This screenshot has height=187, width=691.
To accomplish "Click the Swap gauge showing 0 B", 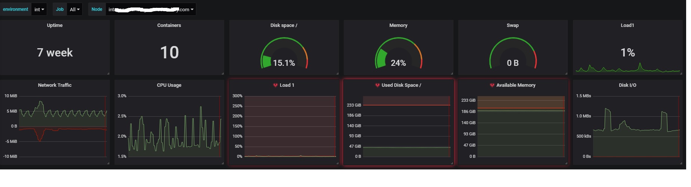I will pyautogui.click(x=513, y=53).
